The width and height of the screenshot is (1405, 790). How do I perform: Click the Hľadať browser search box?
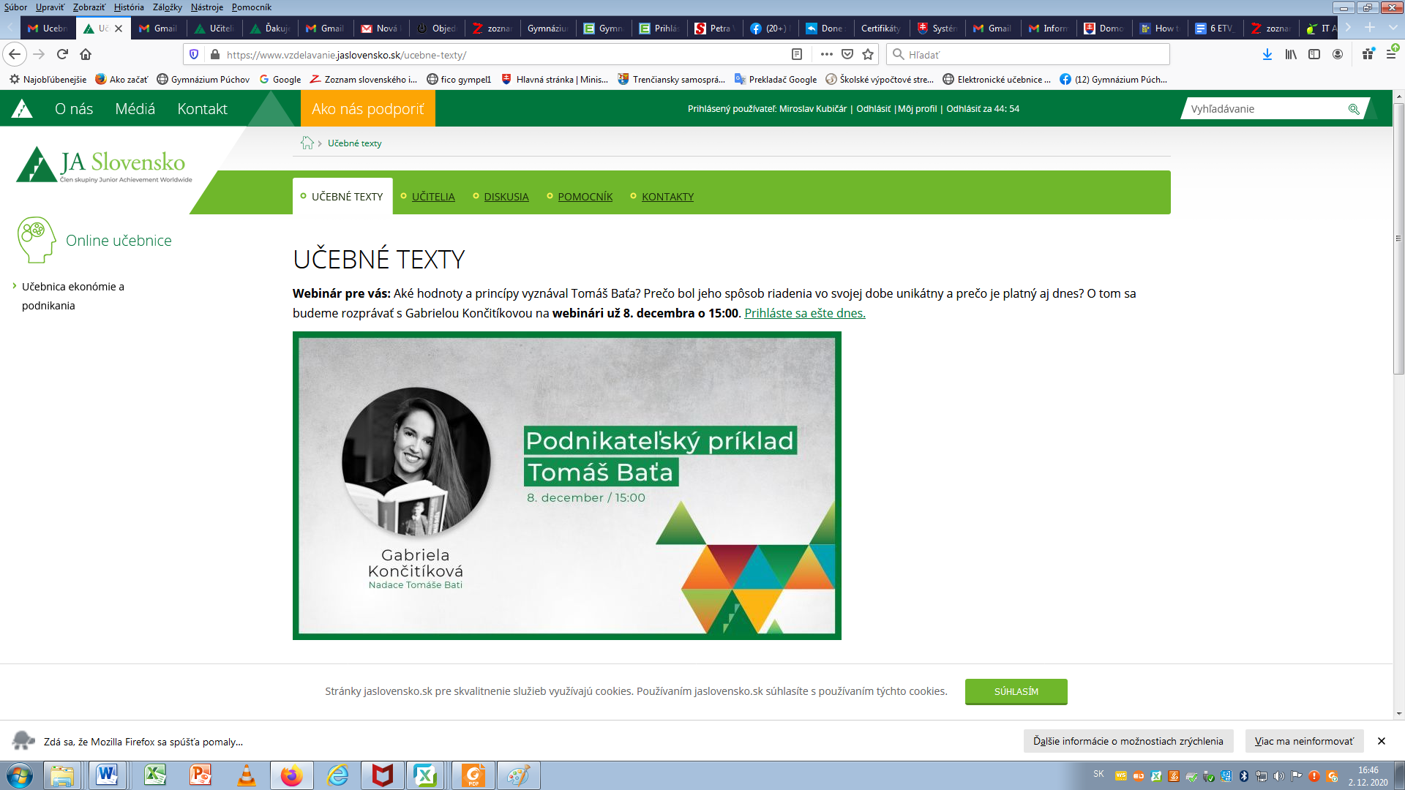pos(1028,54)
